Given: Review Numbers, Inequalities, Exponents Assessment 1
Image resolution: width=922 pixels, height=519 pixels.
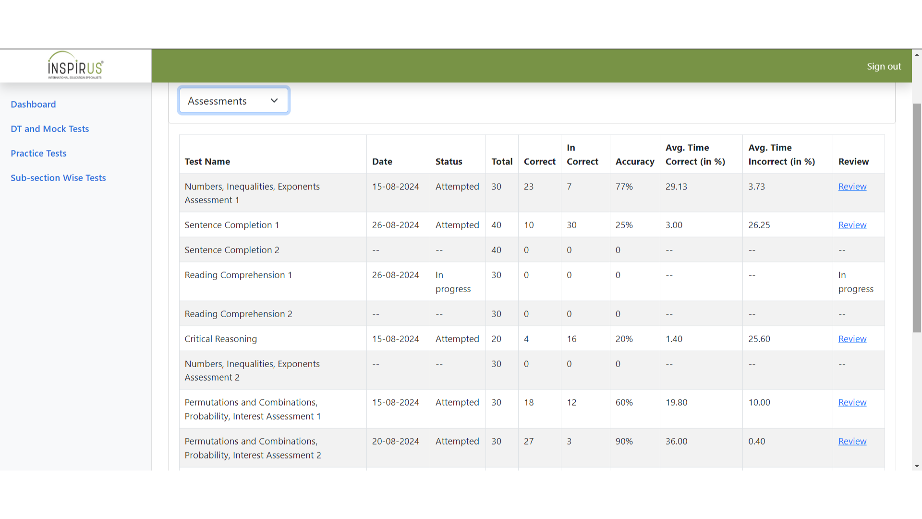Looking at the screenshot, I should (x=852, y=186).
